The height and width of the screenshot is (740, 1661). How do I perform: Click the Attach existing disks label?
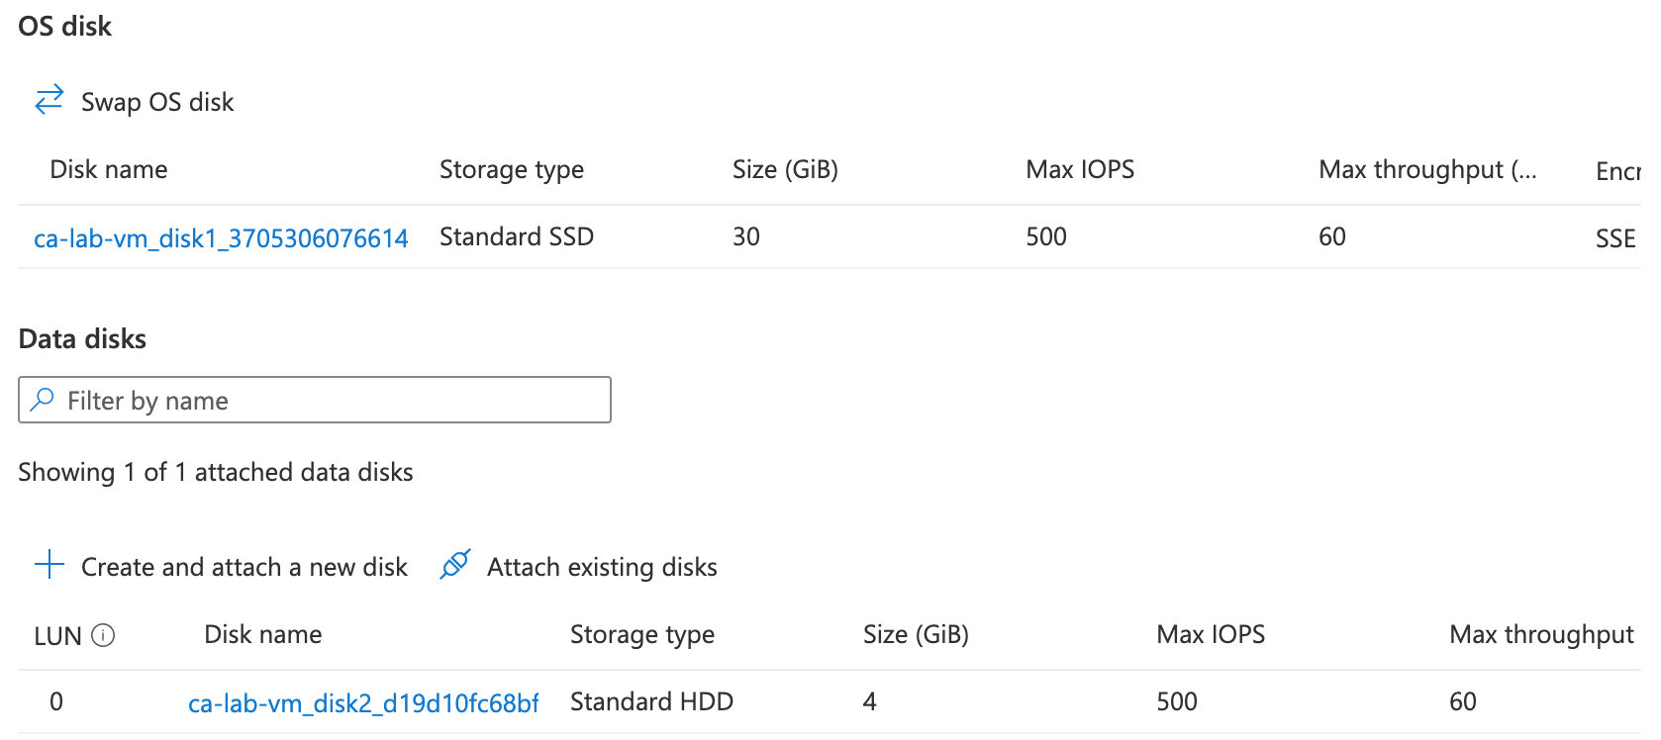pyautogui.click(x=602, y=567)
